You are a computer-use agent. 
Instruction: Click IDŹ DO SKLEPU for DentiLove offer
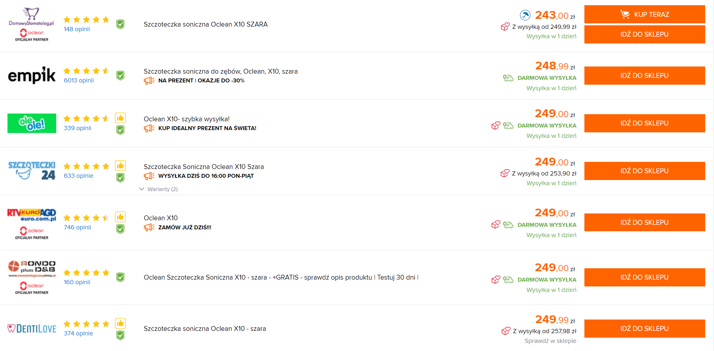(644, 329)
